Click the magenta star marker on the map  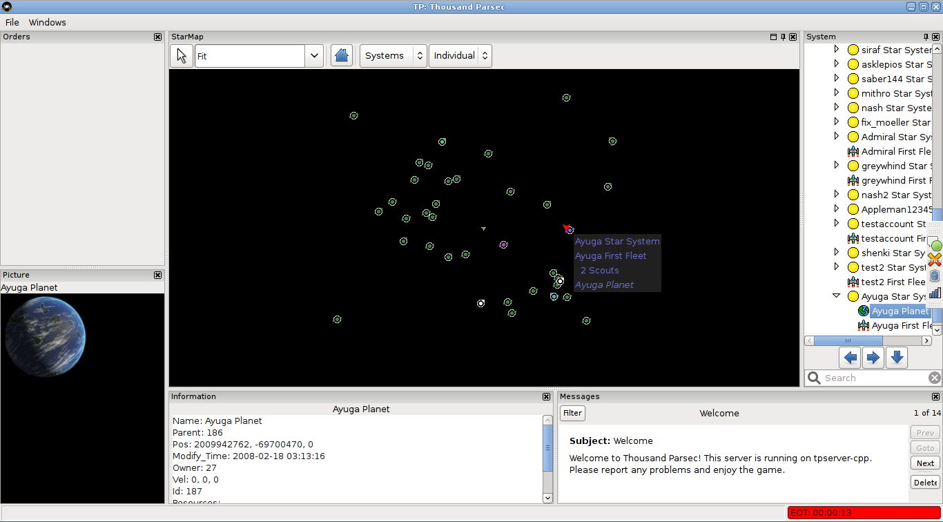point(503,244)
